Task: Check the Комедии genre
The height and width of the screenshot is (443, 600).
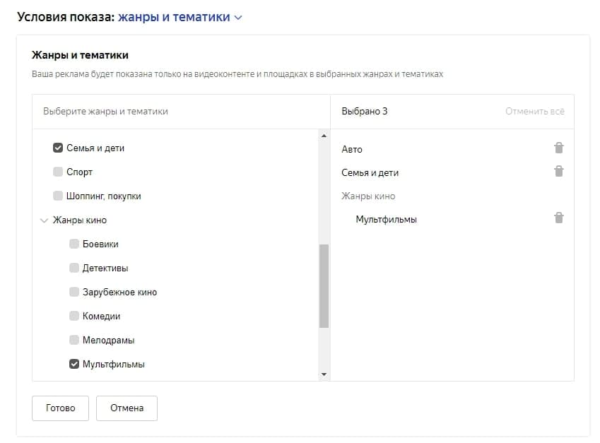Action: click(x=74, y=316)
